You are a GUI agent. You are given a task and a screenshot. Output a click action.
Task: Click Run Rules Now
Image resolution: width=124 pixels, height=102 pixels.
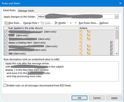point(88,23)
